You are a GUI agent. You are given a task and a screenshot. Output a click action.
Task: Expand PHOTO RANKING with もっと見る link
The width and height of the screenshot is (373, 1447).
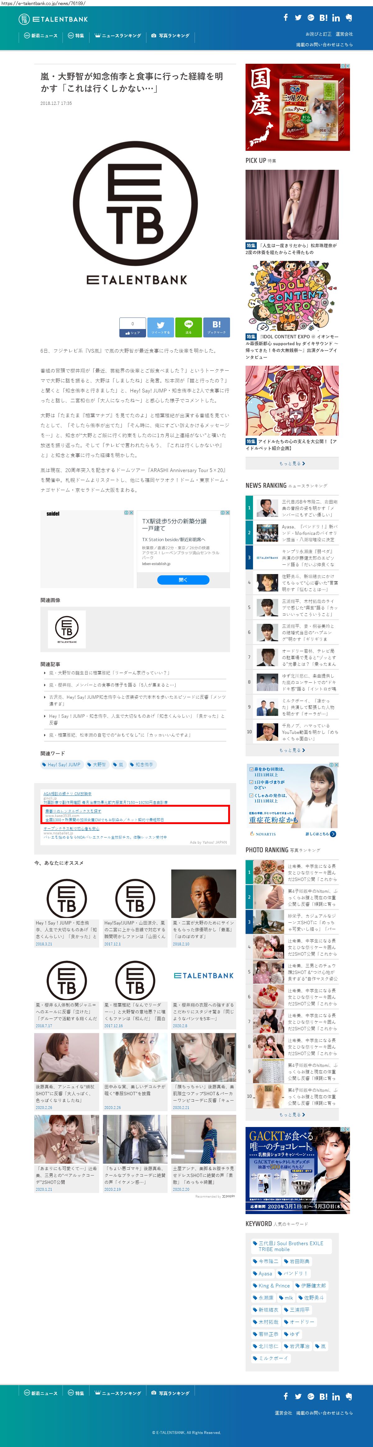point(292,1115)
